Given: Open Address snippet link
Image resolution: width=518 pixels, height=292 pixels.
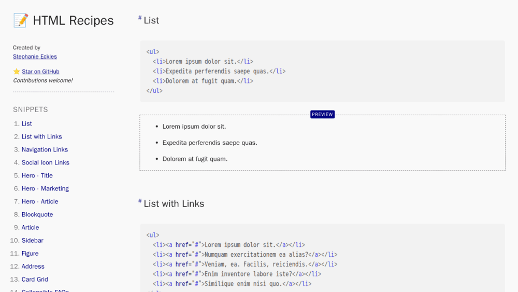Looking at the screenshot, I should click(33, 266).
